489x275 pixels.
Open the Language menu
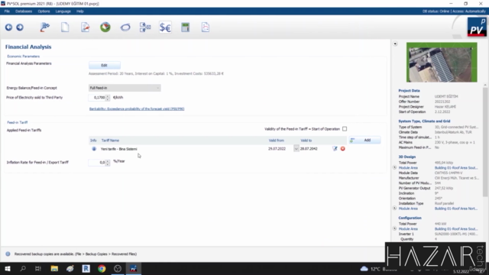(63, 11)
